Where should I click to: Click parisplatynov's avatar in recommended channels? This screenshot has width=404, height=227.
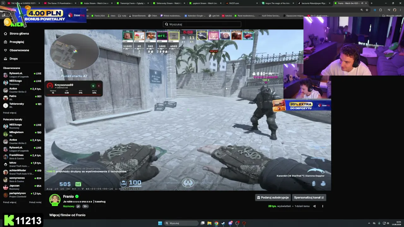(5, 195)
